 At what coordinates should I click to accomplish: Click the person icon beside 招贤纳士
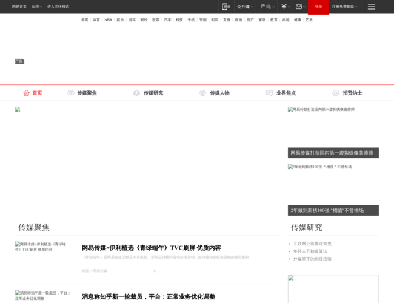pyautogui.click(x=335, y=93)
